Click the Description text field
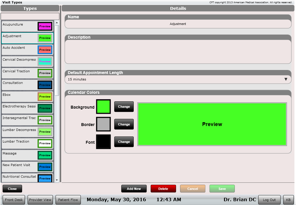The image size is (296, 205). pos(178,51)
